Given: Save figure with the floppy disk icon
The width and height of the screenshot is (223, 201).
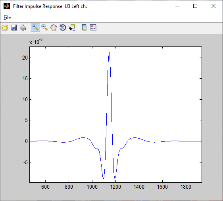Looking at the screenshot, I should click(14, 27).
